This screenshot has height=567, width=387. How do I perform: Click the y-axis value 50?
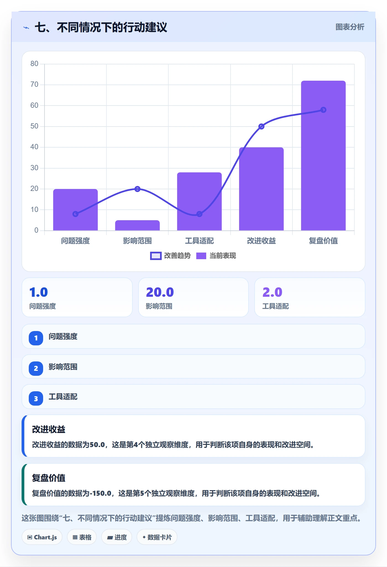click(34, 126)
